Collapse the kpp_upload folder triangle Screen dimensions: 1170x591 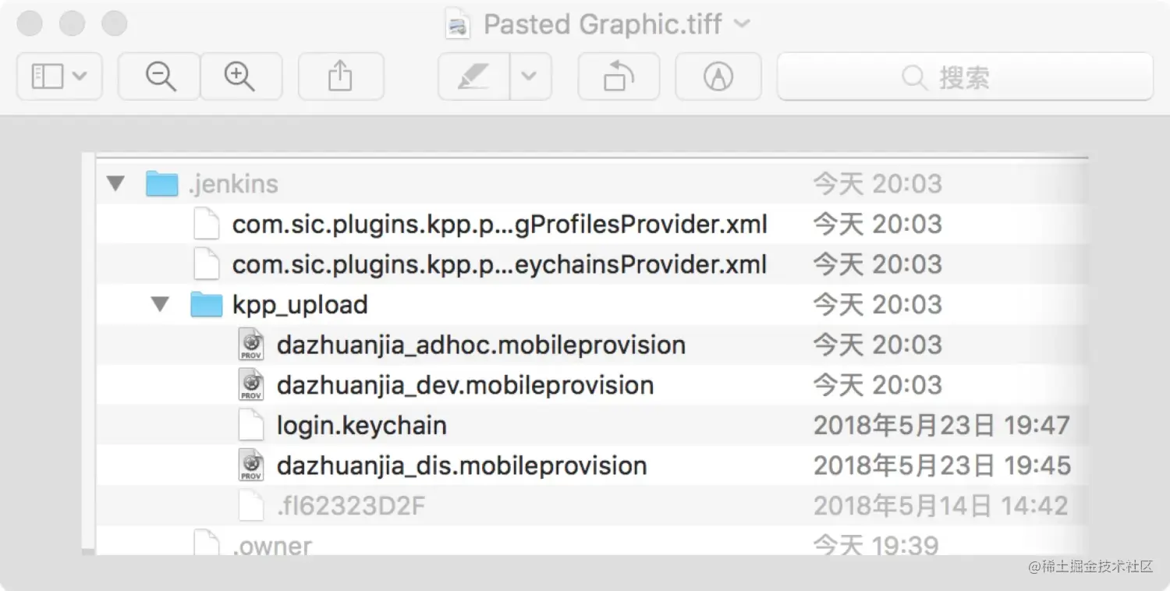click(x=161, y=305)
